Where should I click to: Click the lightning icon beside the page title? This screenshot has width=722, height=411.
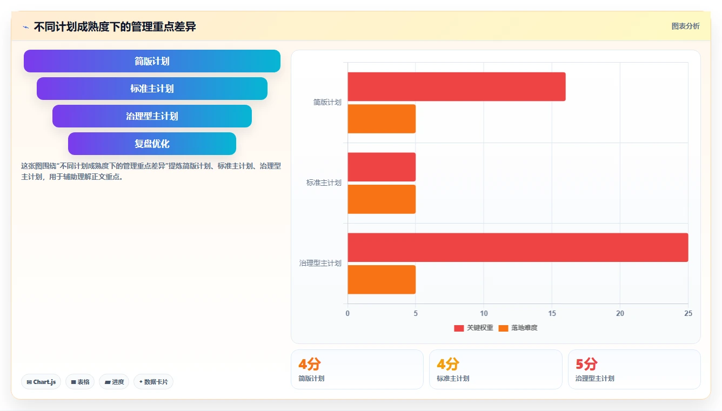point(26,27)
